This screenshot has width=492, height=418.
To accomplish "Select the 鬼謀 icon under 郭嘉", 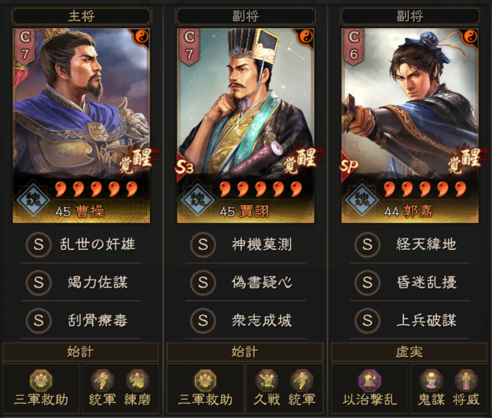I will point(431,381).
